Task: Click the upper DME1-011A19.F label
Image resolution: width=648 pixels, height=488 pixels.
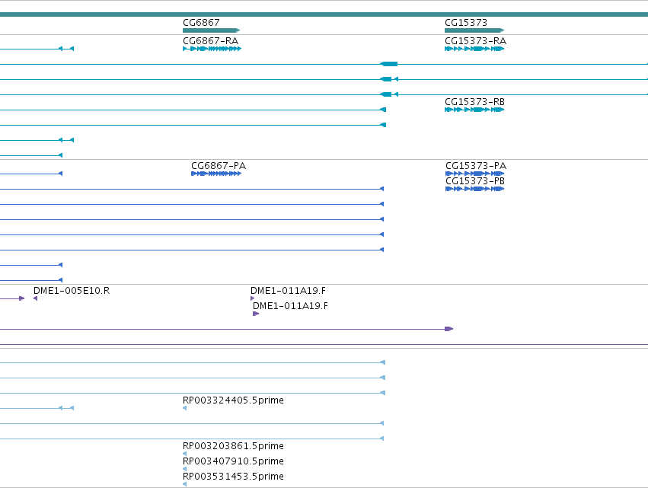Action: 288,291
